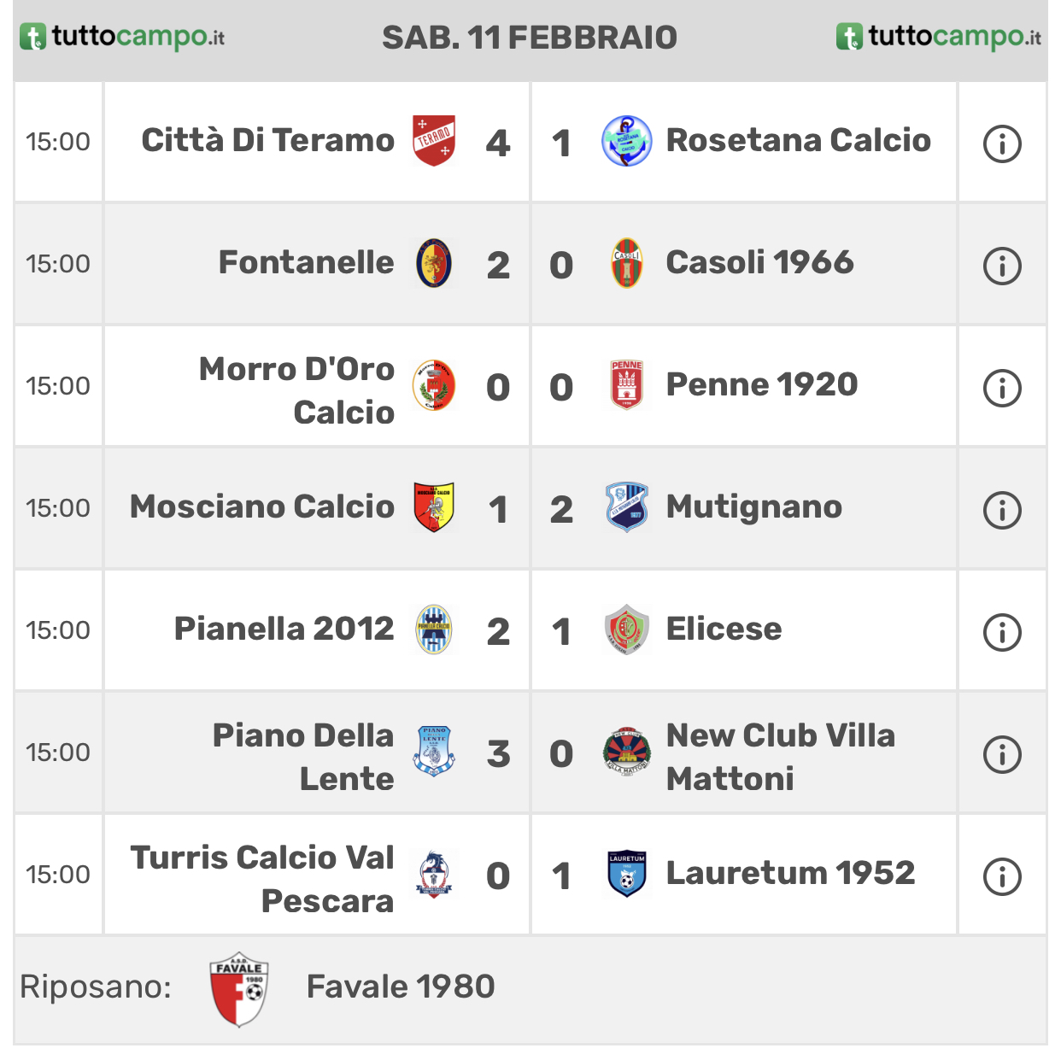The width and height of the screenshot is (1061, 1054).
Task: Click the Pianella 2012 score of 2
Action: coord(498,632)
